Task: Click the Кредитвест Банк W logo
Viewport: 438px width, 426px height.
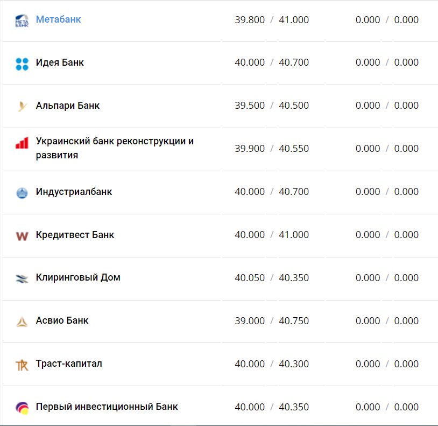Action: click(22, 236)
